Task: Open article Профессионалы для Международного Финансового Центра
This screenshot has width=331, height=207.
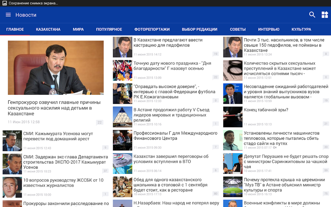Action: (x=175, y=136)
